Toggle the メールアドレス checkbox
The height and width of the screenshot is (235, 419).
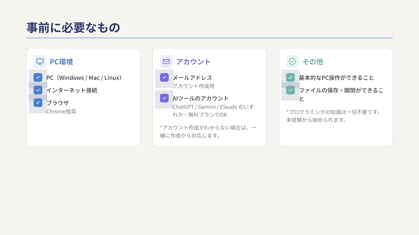click(164, 77)
